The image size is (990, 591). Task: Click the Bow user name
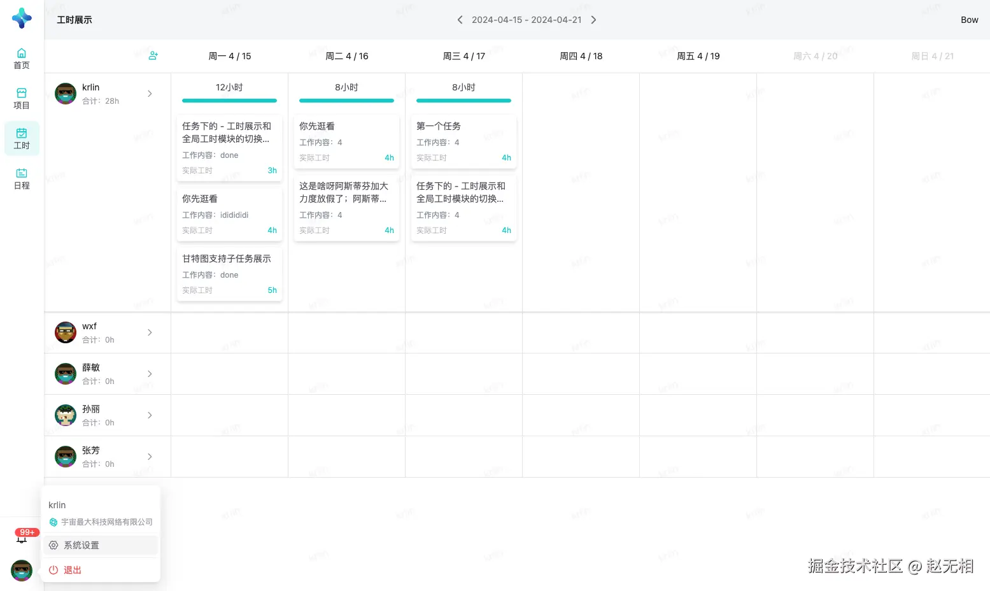(x=969, y=20)
